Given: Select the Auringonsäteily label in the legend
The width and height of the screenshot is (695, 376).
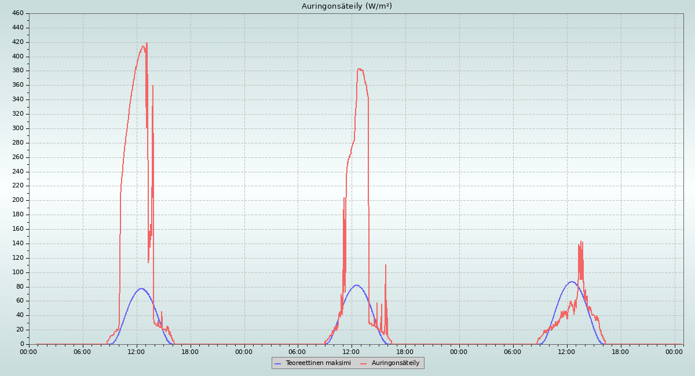Looking at the screenshot, I should point(395,363).
